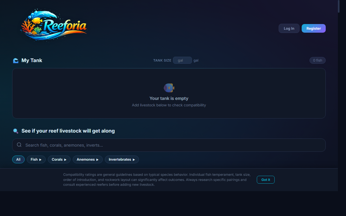346x216 pixels.
Task: Click the My Tank heading
Action: point(32,60)
